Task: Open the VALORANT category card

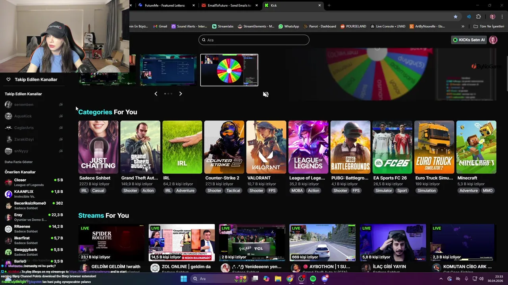Action: [266, 147]
